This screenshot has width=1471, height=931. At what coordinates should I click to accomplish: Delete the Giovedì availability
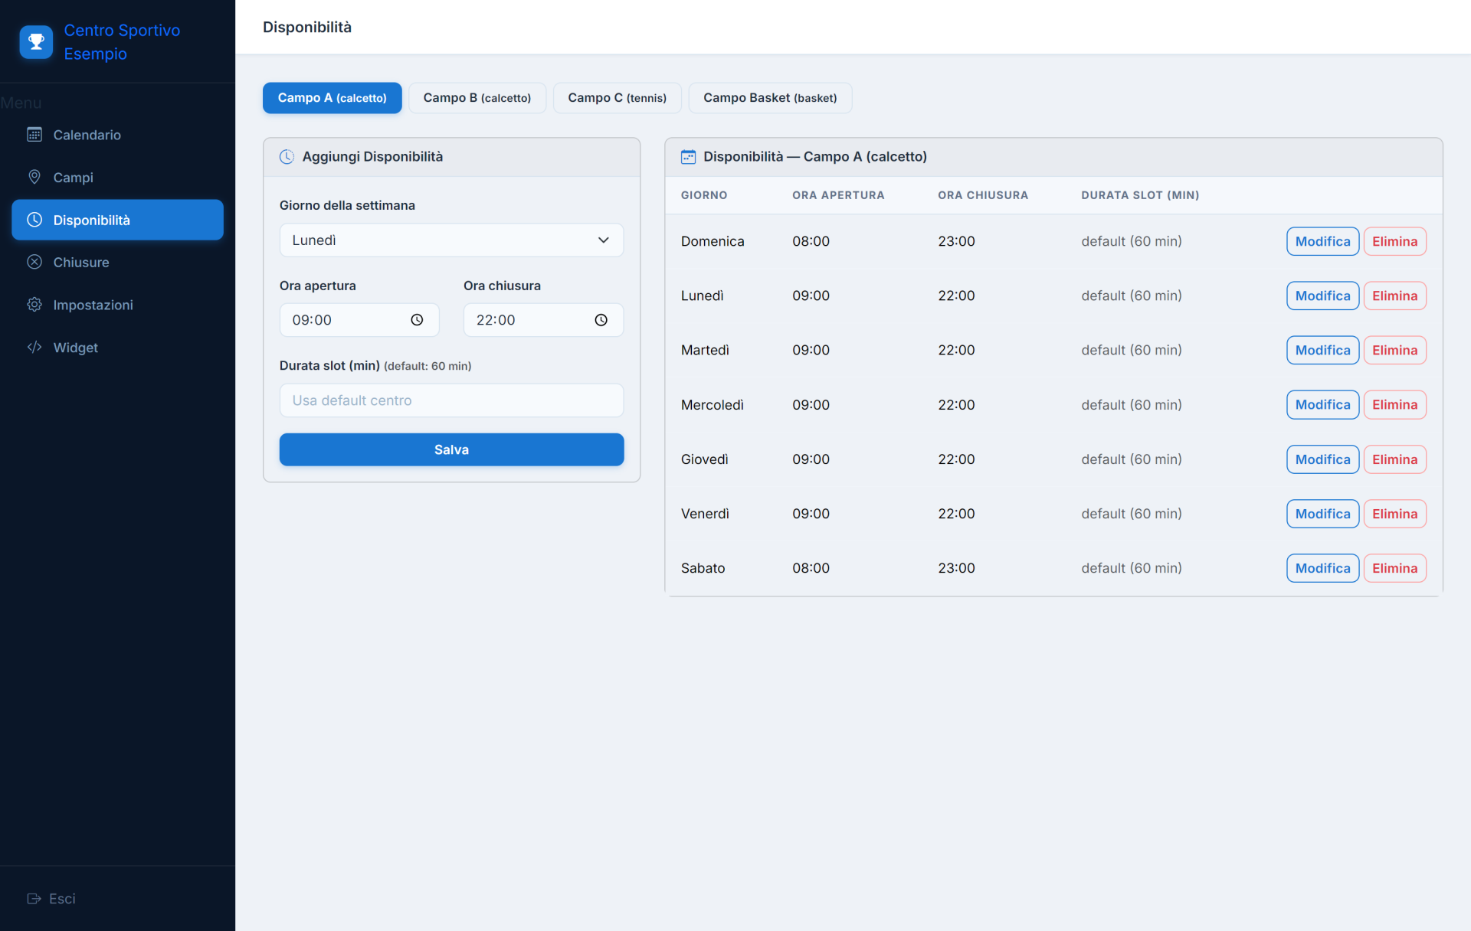pos(1394,459)
